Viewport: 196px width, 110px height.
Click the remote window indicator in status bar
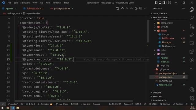pos(3,104)
